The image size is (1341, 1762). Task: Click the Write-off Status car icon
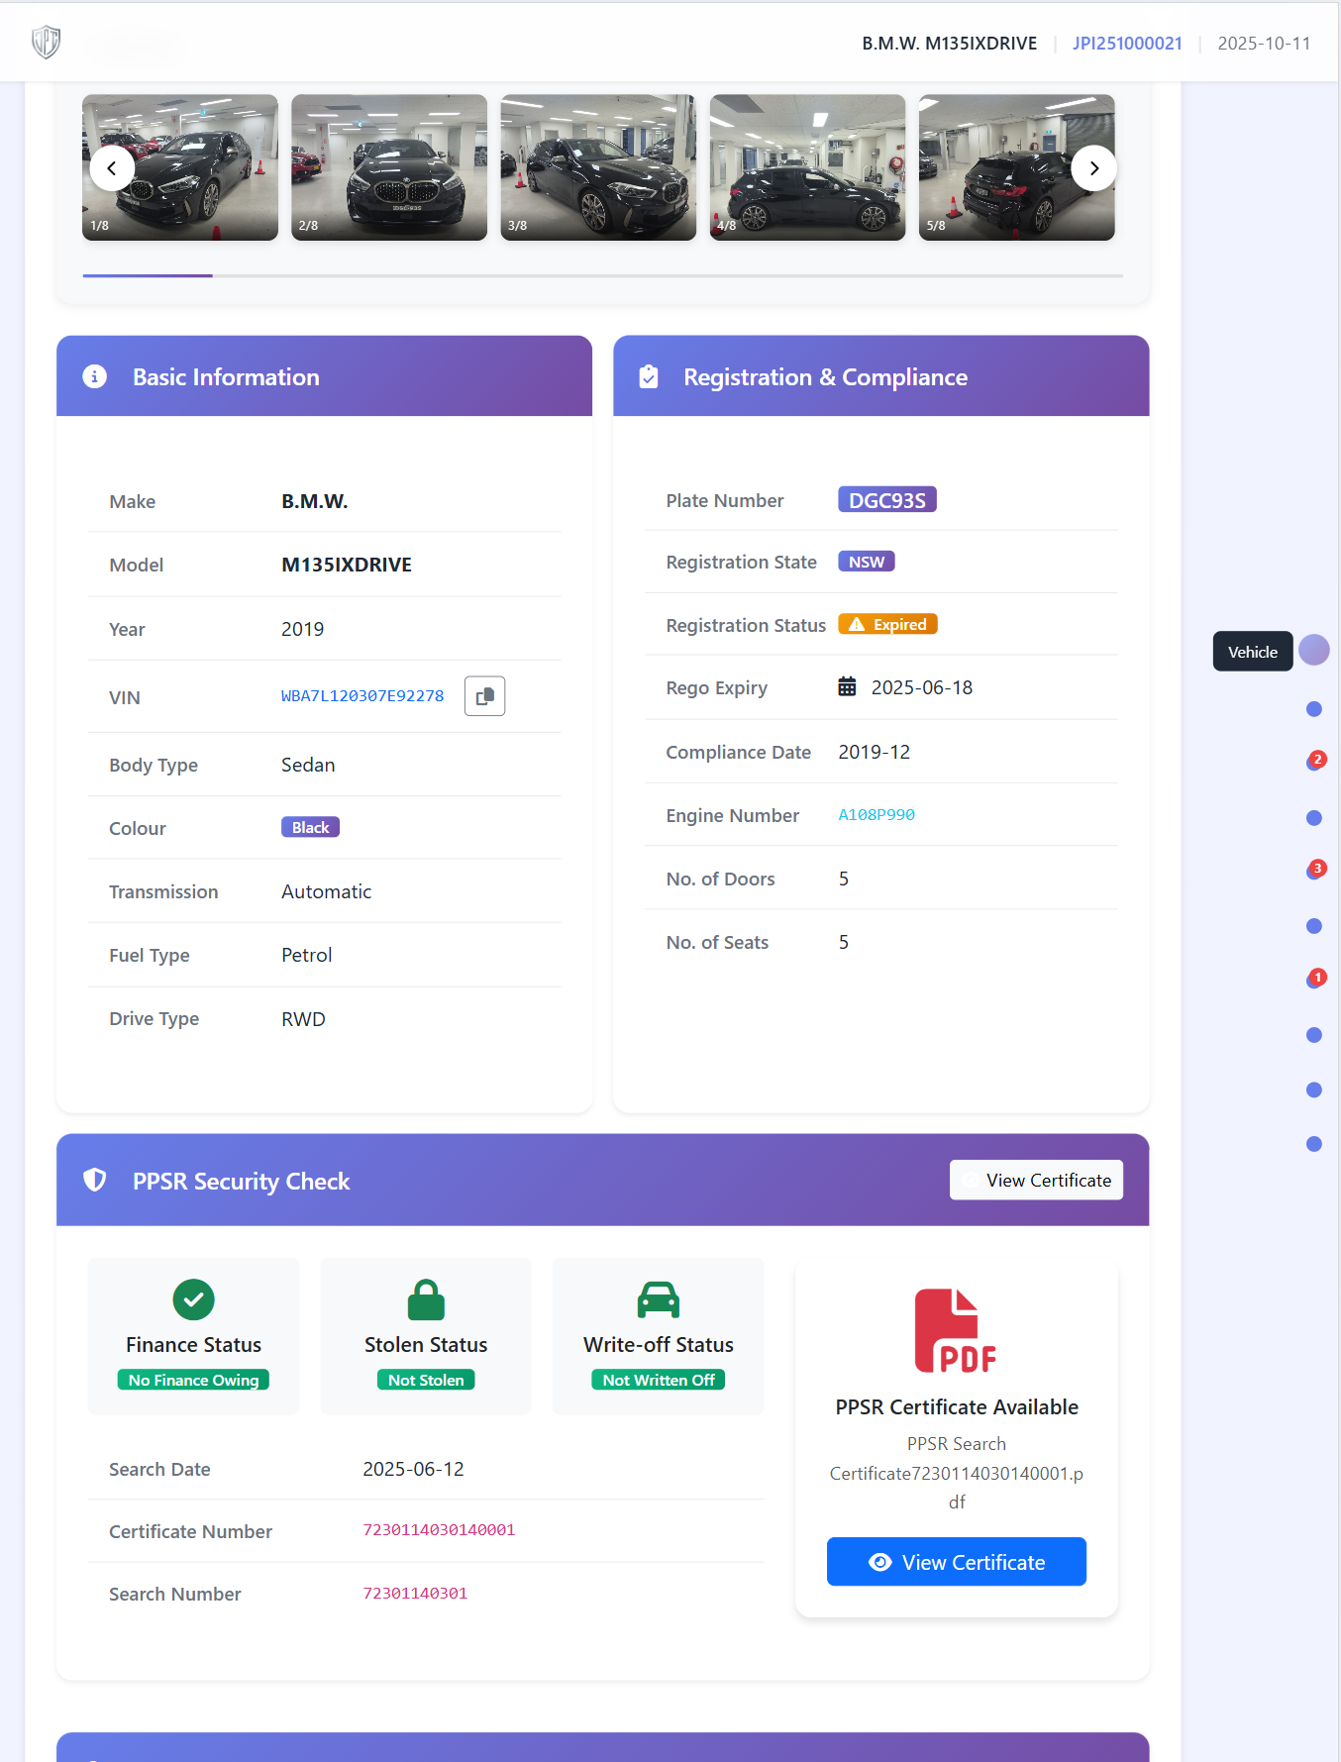(x=658, y=1299)
